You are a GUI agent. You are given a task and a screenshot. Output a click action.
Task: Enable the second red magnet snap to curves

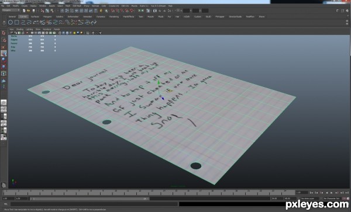point(118,11)
